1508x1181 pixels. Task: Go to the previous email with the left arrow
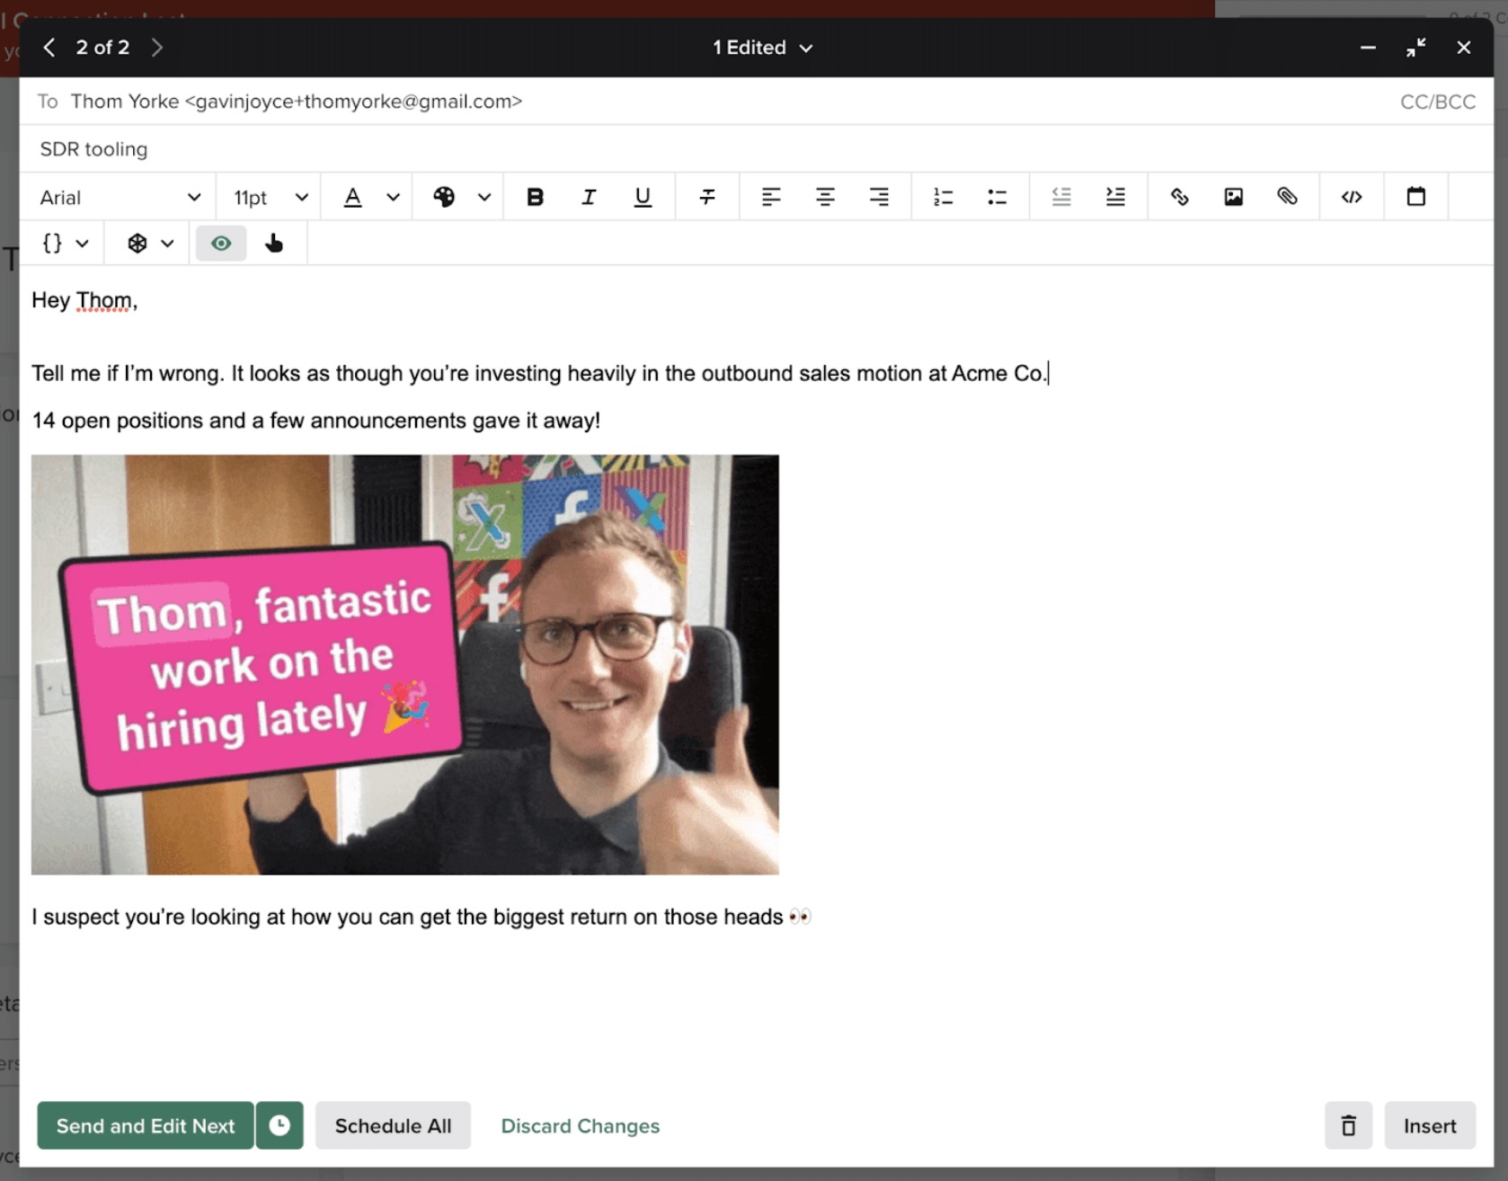click(x=49, y=48)
